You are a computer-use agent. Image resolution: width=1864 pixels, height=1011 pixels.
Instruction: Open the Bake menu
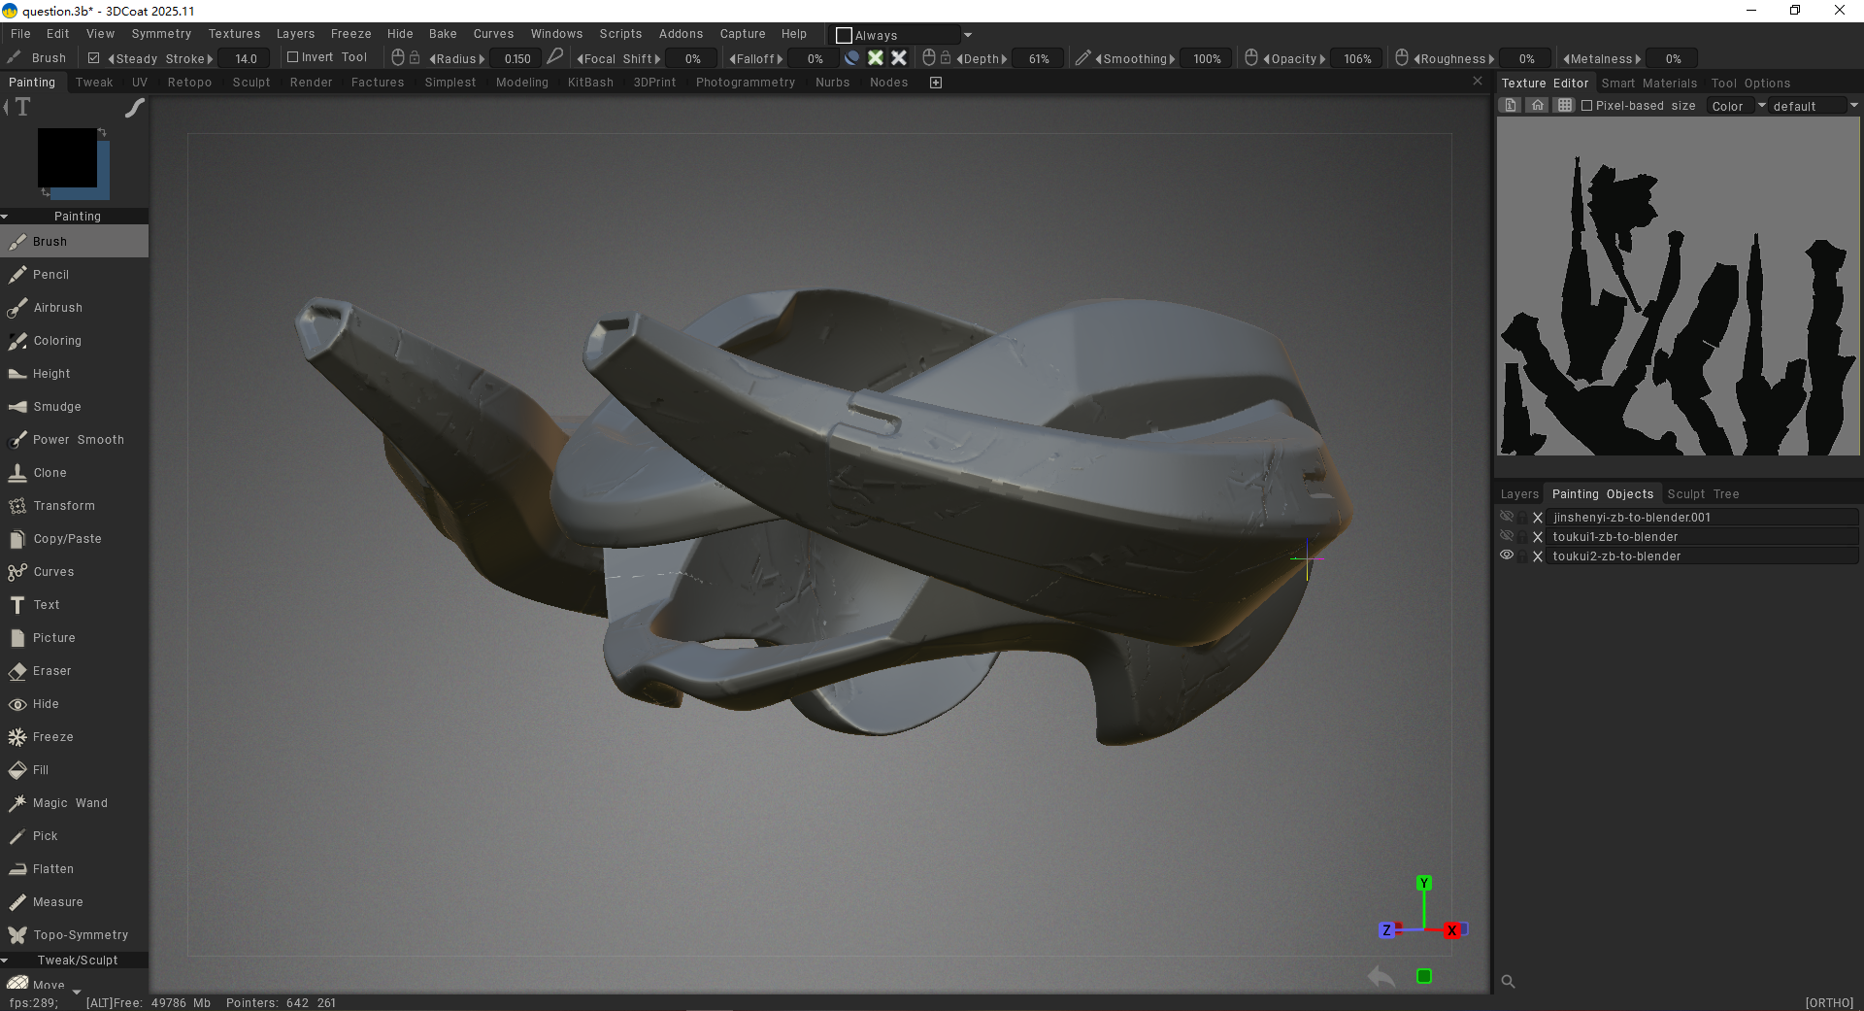(443, 34)
